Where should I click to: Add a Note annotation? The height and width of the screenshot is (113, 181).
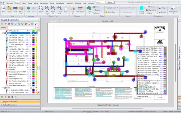(x=149, y=13)
